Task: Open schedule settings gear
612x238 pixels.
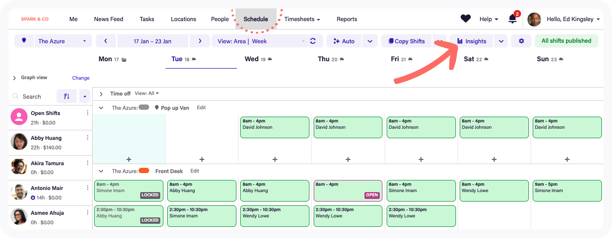Action: pyautogui.click(x=521, y=41)
